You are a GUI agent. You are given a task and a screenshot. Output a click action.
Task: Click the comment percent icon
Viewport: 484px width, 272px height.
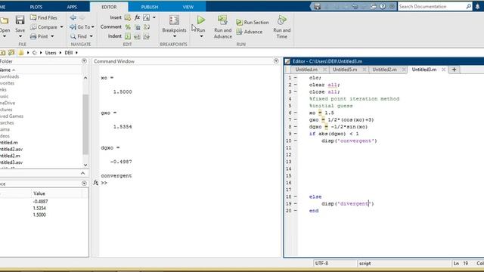click(128, 27)
